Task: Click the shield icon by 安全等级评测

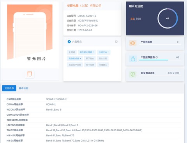Action: (132, 74)
